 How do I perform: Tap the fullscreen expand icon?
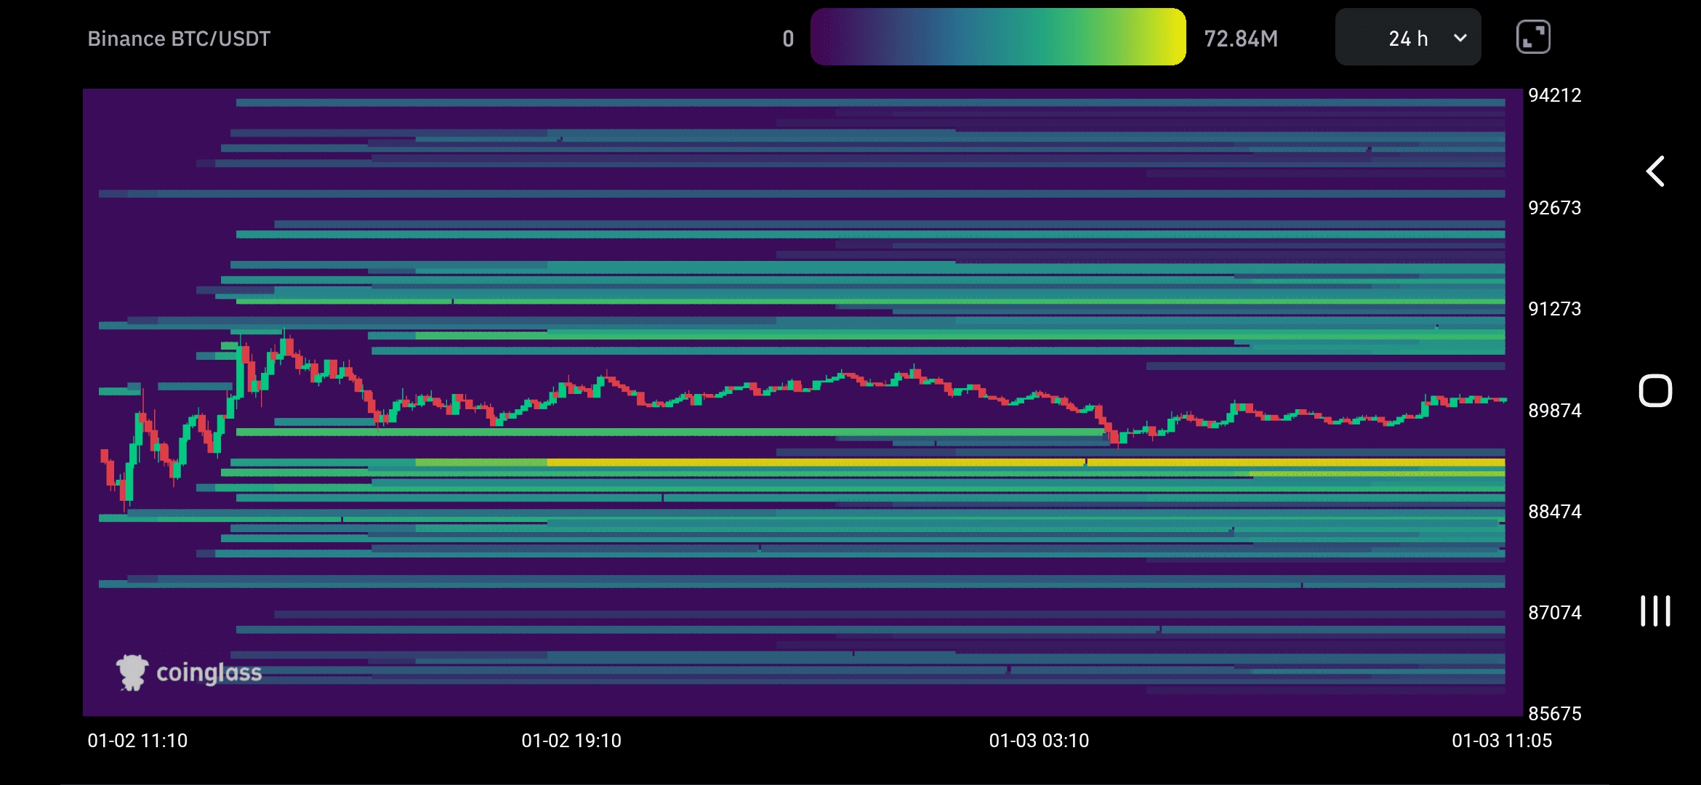point(1533,37)
